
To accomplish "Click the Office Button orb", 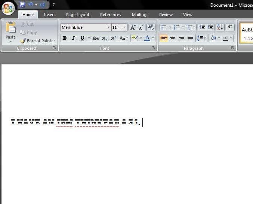I will [x=8, y=8].
